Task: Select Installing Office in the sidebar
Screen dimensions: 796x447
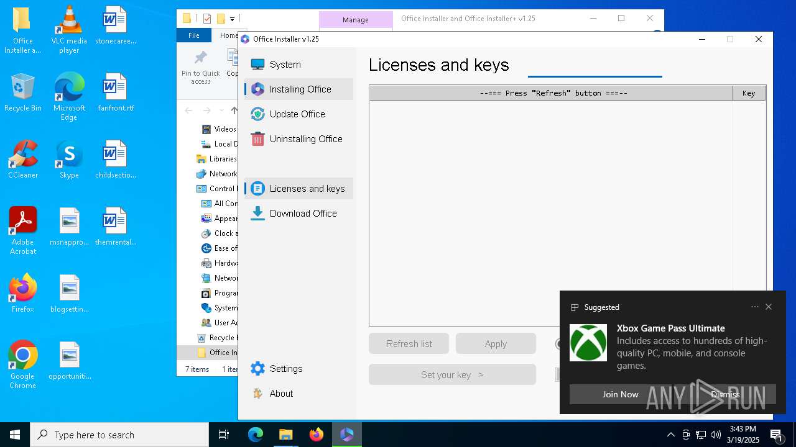Action: (x=298, y=89)
